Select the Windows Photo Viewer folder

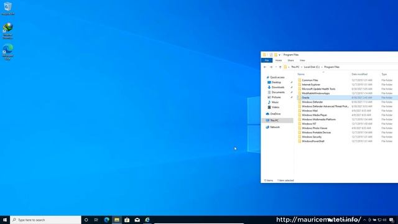[315, 128]
